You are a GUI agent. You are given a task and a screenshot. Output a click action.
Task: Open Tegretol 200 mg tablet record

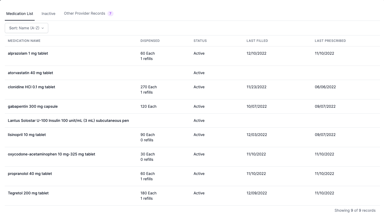coord(28,193)
